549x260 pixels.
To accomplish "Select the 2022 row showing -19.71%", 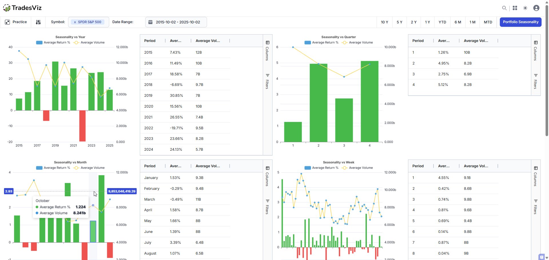I will 185,128.
